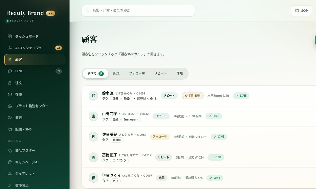This screenshot has height=189, width=316.
Task: Click 3日前・注文 #1024 text
Action: coord(190,157)
